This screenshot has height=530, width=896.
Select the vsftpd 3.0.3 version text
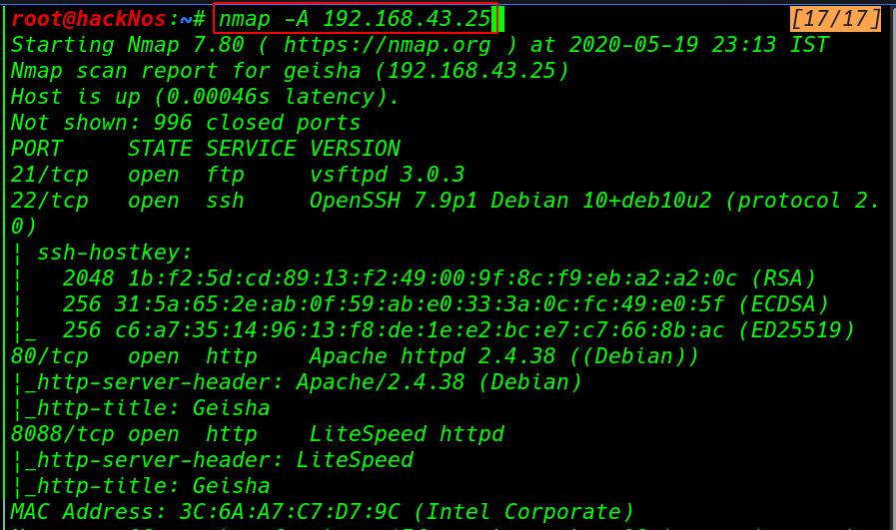(388, 175)
